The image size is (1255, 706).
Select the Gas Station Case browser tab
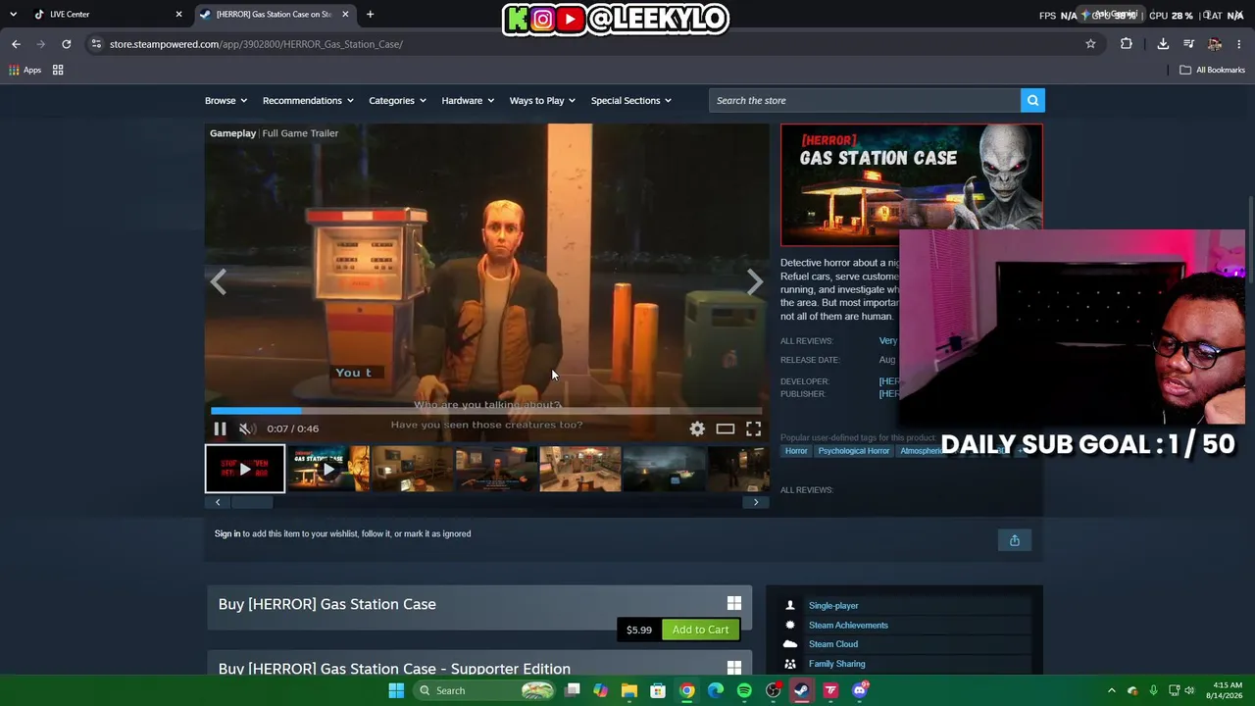(275, 15)
